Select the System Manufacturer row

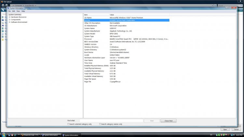[x=127, y=31]
